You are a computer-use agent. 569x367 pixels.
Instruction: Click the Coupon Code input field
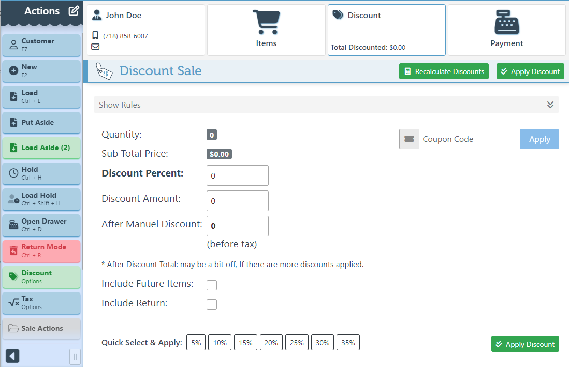469,139
